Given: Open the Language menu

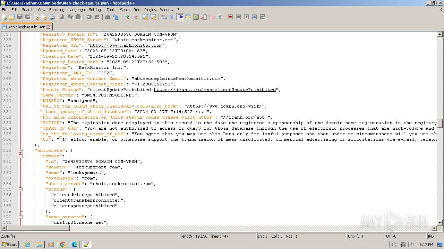Looking at the screenshot, I should 76,10.
